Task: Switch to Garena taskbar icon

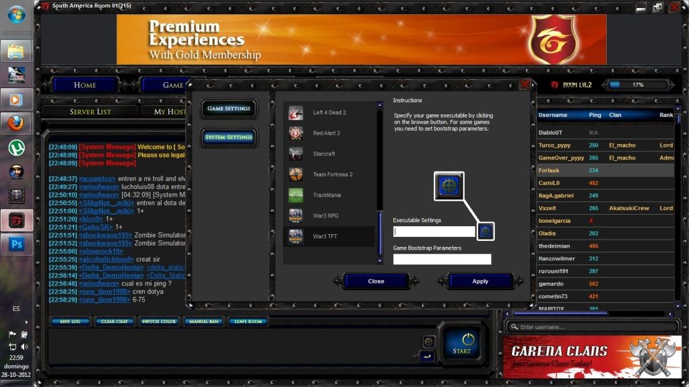Action: pyautogui.click(x=16, y=220)
